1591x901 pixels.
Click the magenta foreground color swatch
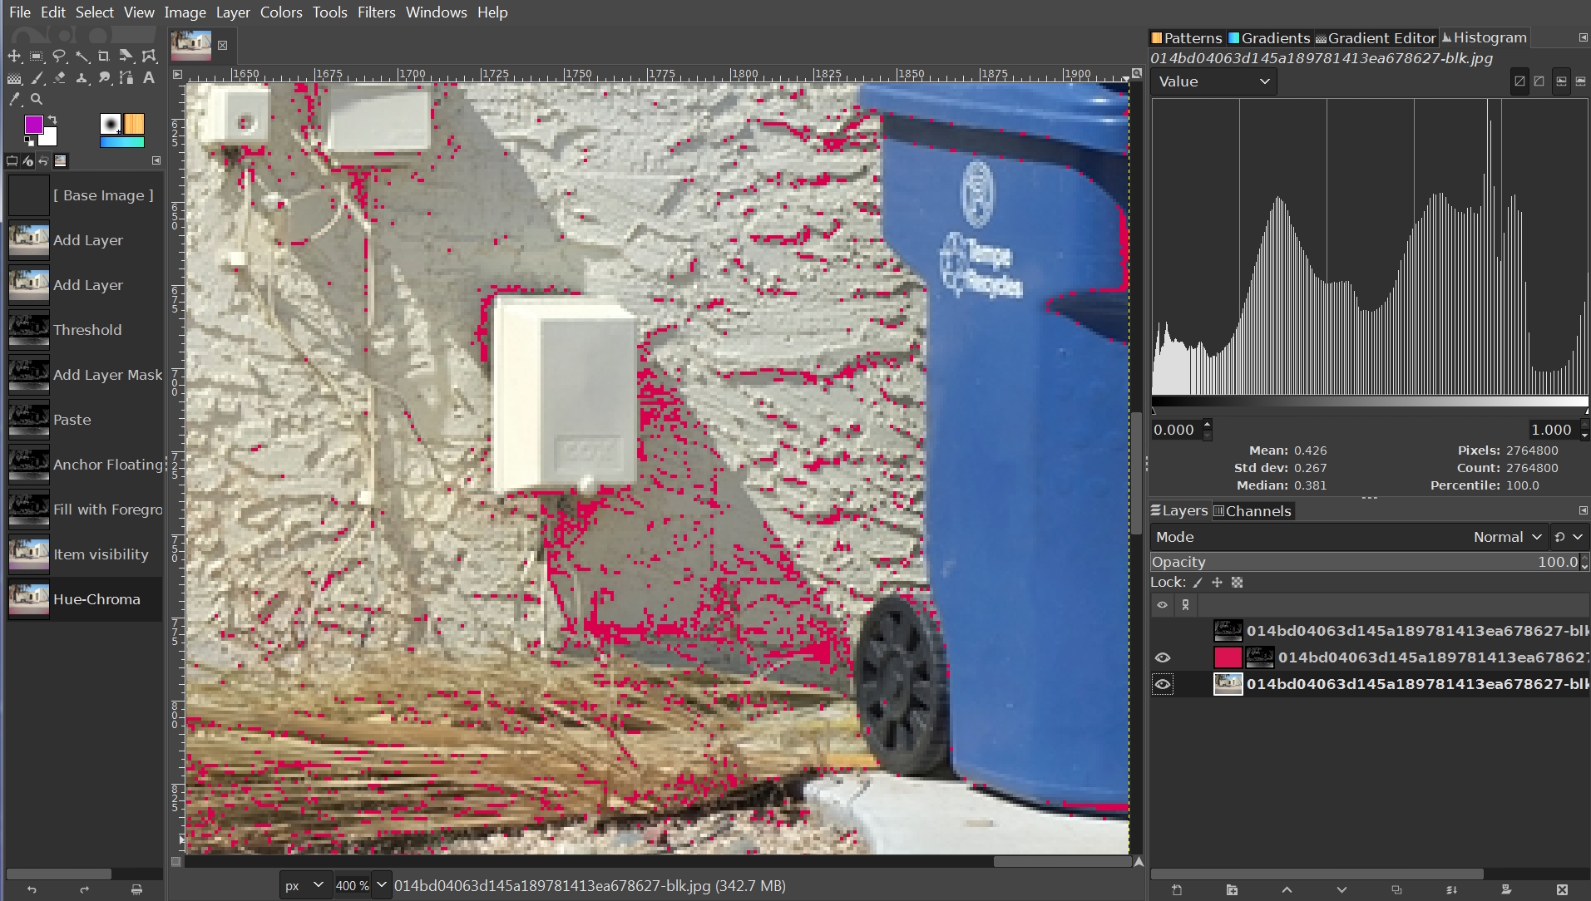[33, 125]
